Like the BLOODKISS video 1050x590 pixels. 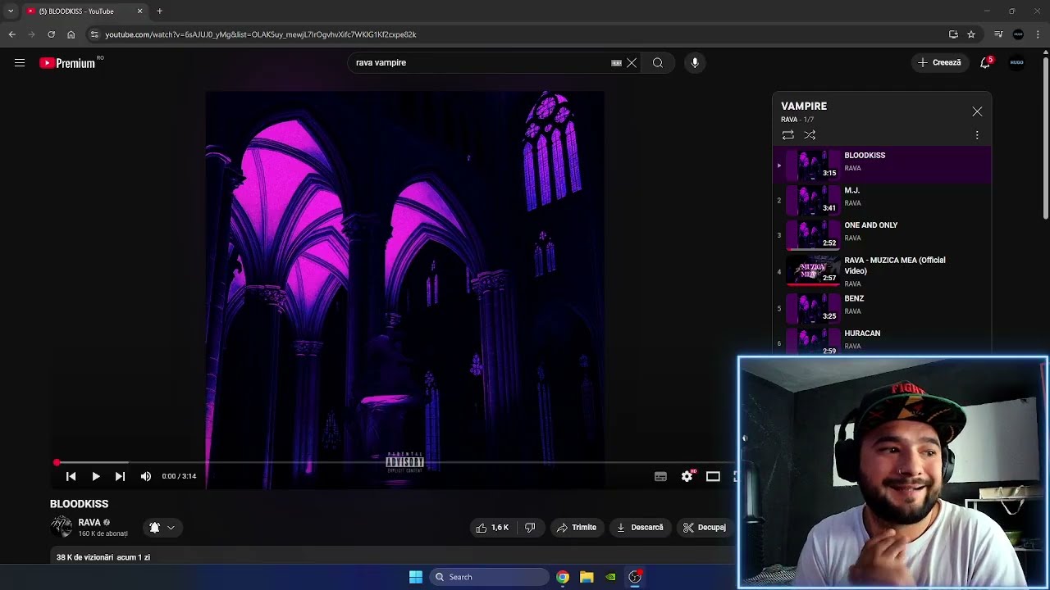tap(492, 528)
